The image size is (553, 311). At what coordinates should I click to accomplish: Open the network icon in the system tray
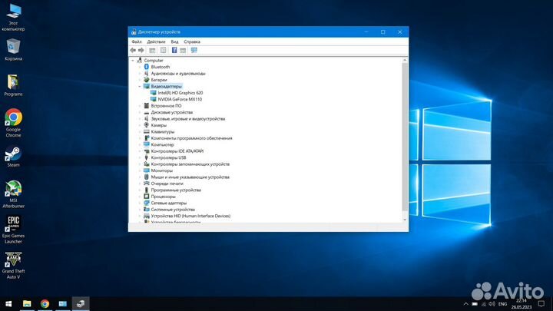[484, 304]
